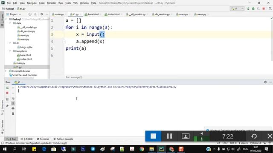Image resolution: width=273 pixels, height=153 pixels.
Task: Collapse the data folder
Action: [10, 23]
